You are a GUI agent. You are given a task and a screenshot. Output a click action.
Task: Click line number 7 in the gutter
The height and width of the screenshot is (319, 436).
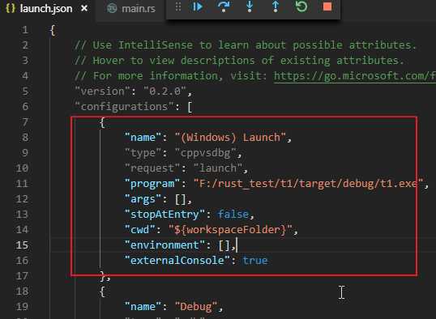tap(25, 122)
